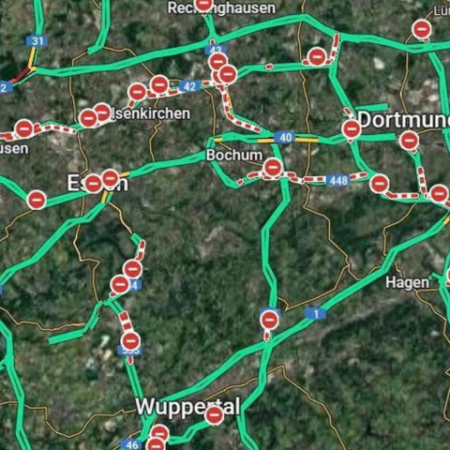The height and width of the screenshot is (450, 450).
Task: Select the closure icon in the top-right corner near Lünen
Action: (x=422, y=29)
